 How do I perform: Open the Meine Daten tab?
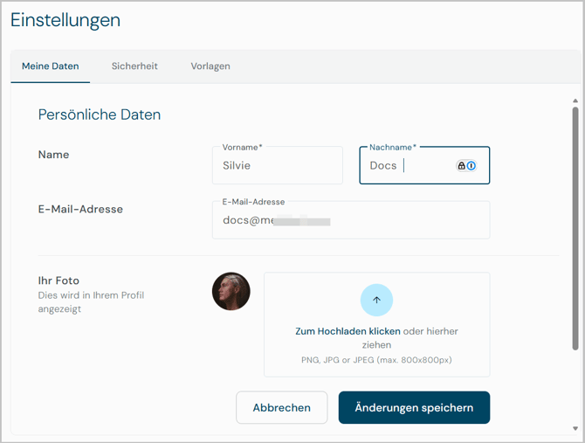(51, 66)
